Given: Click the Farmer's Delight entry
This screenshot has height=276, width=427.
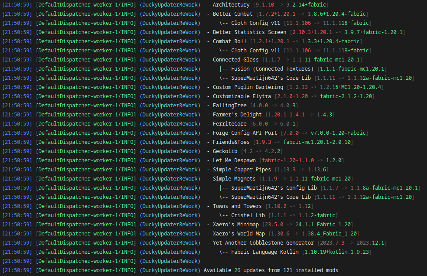Looking at the screenshot, I should 237,115.
